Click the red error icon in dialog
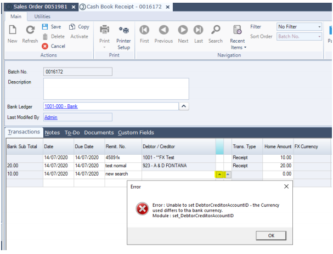This screenshot has height=254, width=333. click(x=142, y=208)
